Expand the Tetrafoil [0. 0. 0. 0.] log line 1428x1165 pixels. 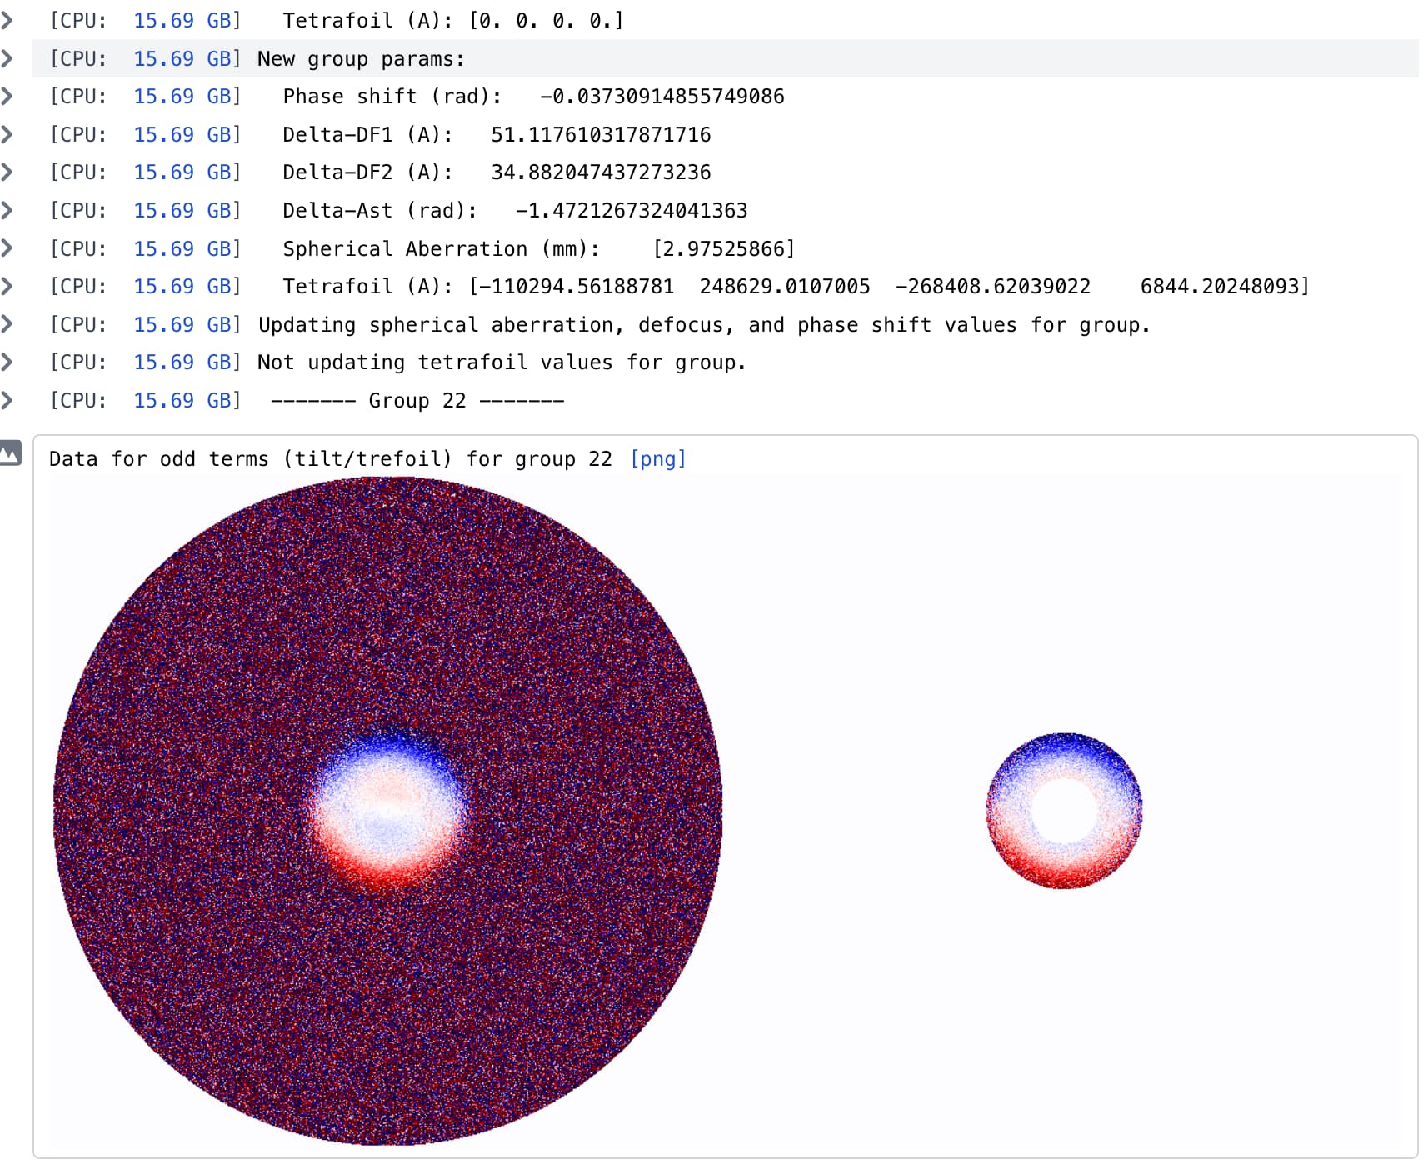[x=7, y=20]
